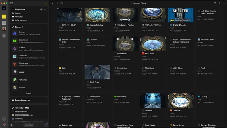The height and width of the screenshot is (128, 227).
Task: Open the Corarica country card
Action: tap(181, 106)
